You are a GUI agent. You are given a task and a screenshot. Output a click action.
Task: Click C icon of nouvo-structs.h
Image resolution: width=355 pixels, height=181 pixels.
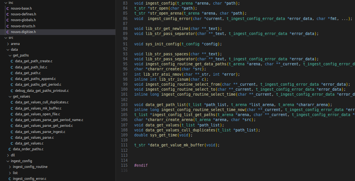pyautogui.click(x=8, y=26)
